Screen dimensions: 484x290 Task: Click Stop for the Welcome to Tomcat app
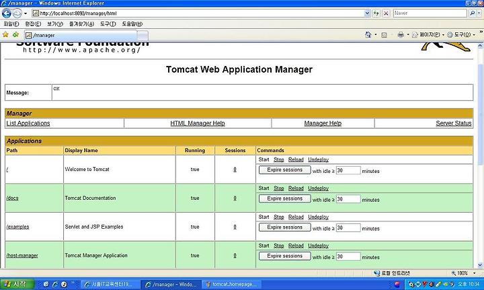(279, 159)
